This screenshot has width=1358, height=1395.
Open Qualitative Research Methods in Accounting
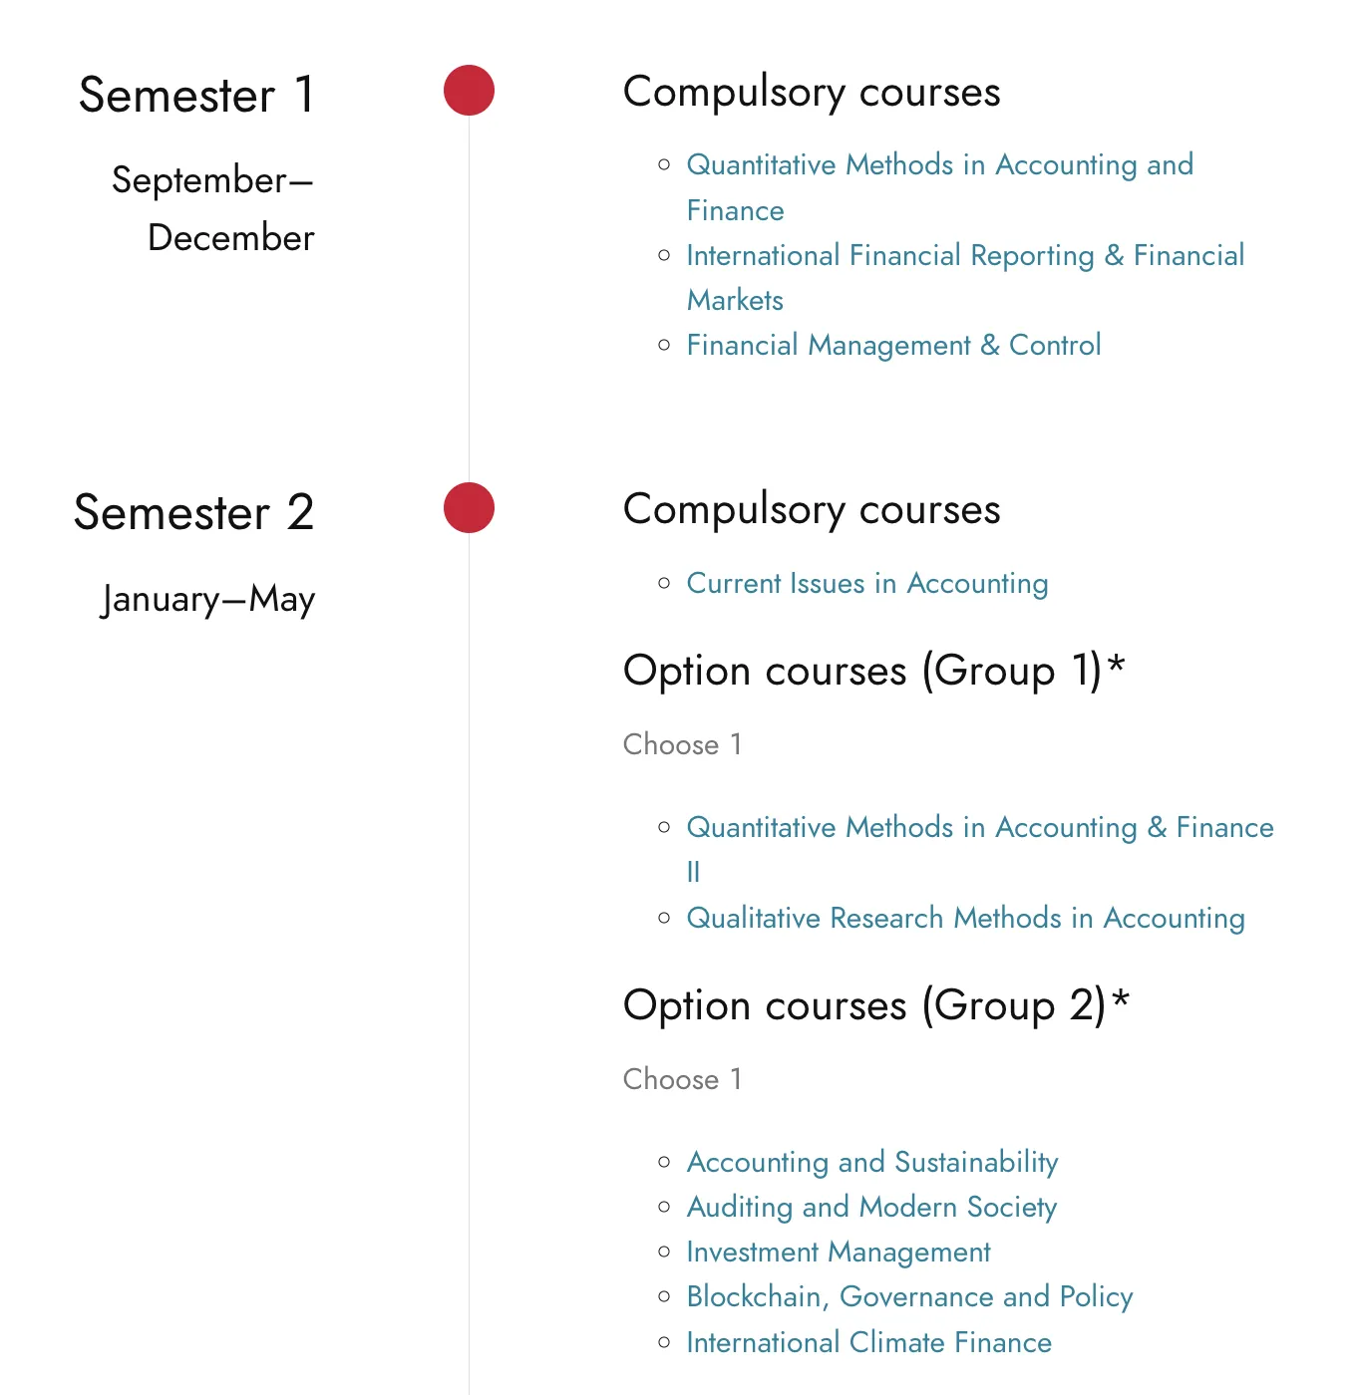click(965, 919)
